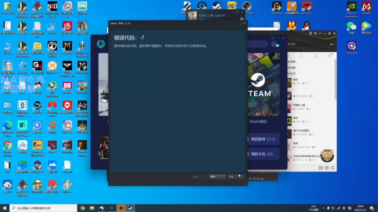Viewport: 378px width, 212px height.
Task: Click golden lion avatar badge in YY window
Action: [327, 155]
